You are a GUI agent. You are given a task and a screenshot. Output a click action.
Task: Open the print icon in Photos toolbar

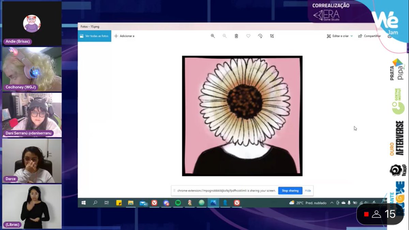click(x=390, y=36)
